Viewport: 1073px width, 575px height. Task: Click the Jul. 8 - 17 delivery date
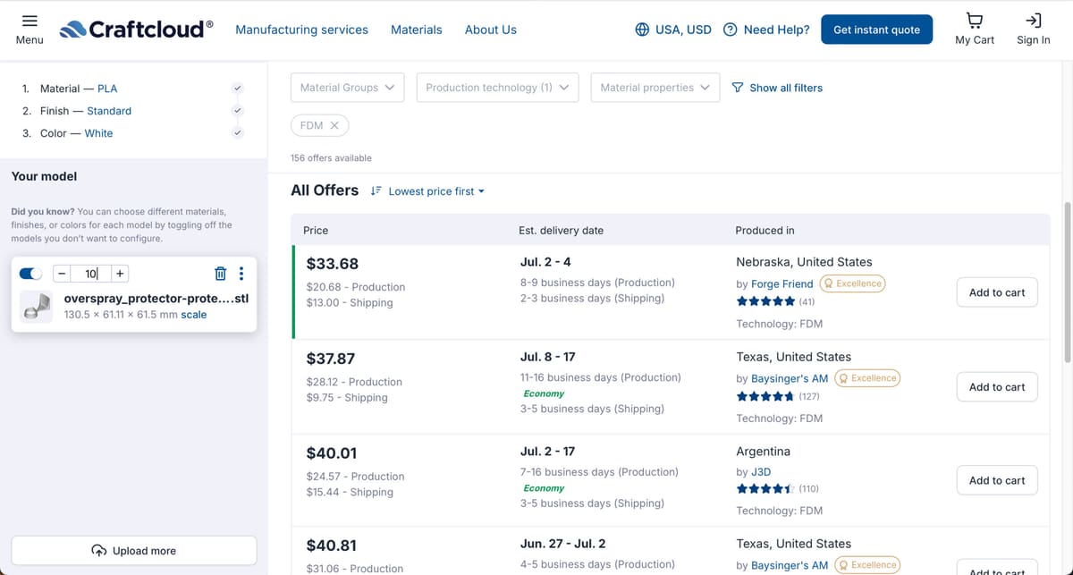[x=548, y=357]
